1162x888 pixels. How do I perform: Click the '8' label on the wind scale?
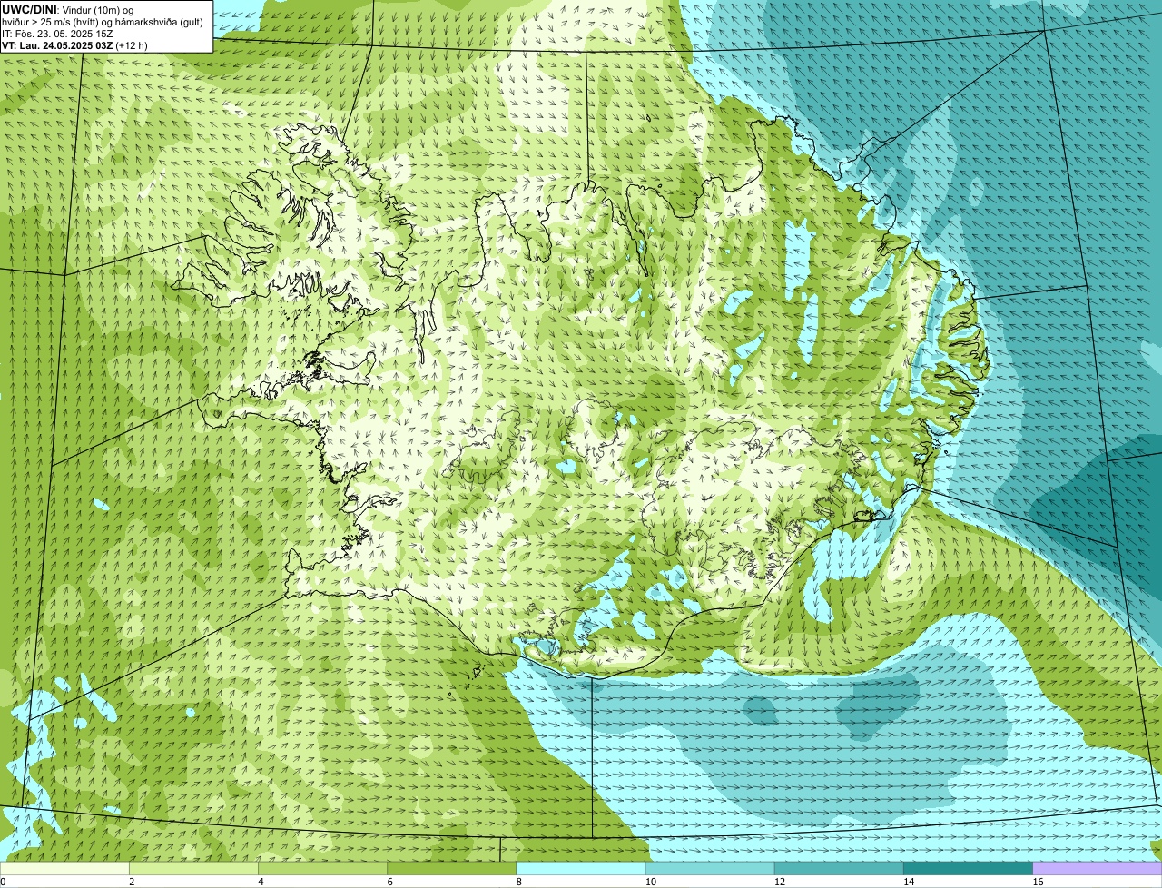(x=518, y=882)
